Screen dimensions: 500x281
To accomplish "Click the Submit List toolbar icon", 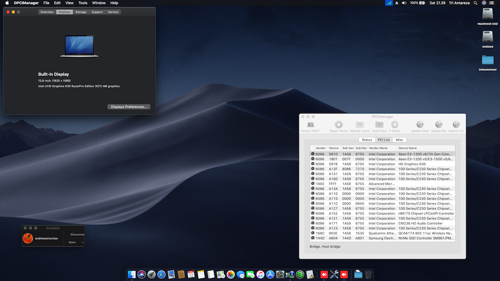I will 456,124.
